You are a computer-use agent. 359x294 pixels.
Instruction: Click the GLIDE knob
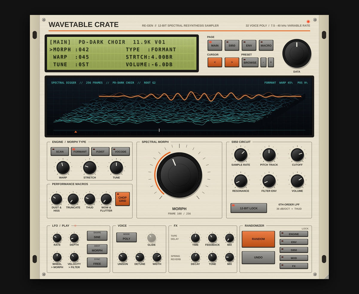click(151, 238)
